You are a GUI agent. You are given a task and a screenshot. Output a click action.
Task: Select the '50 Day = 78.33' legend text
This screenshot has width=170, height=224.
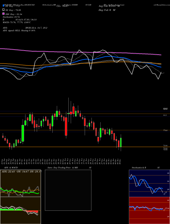tap(13, 10)
